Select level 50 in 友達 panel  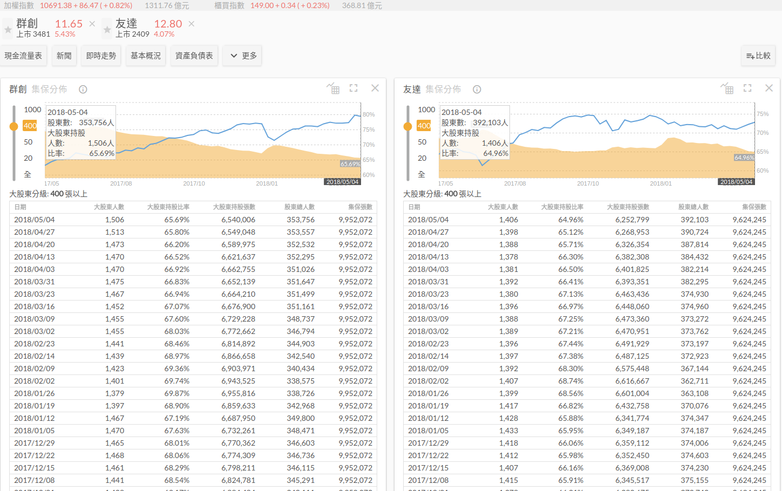422,142
